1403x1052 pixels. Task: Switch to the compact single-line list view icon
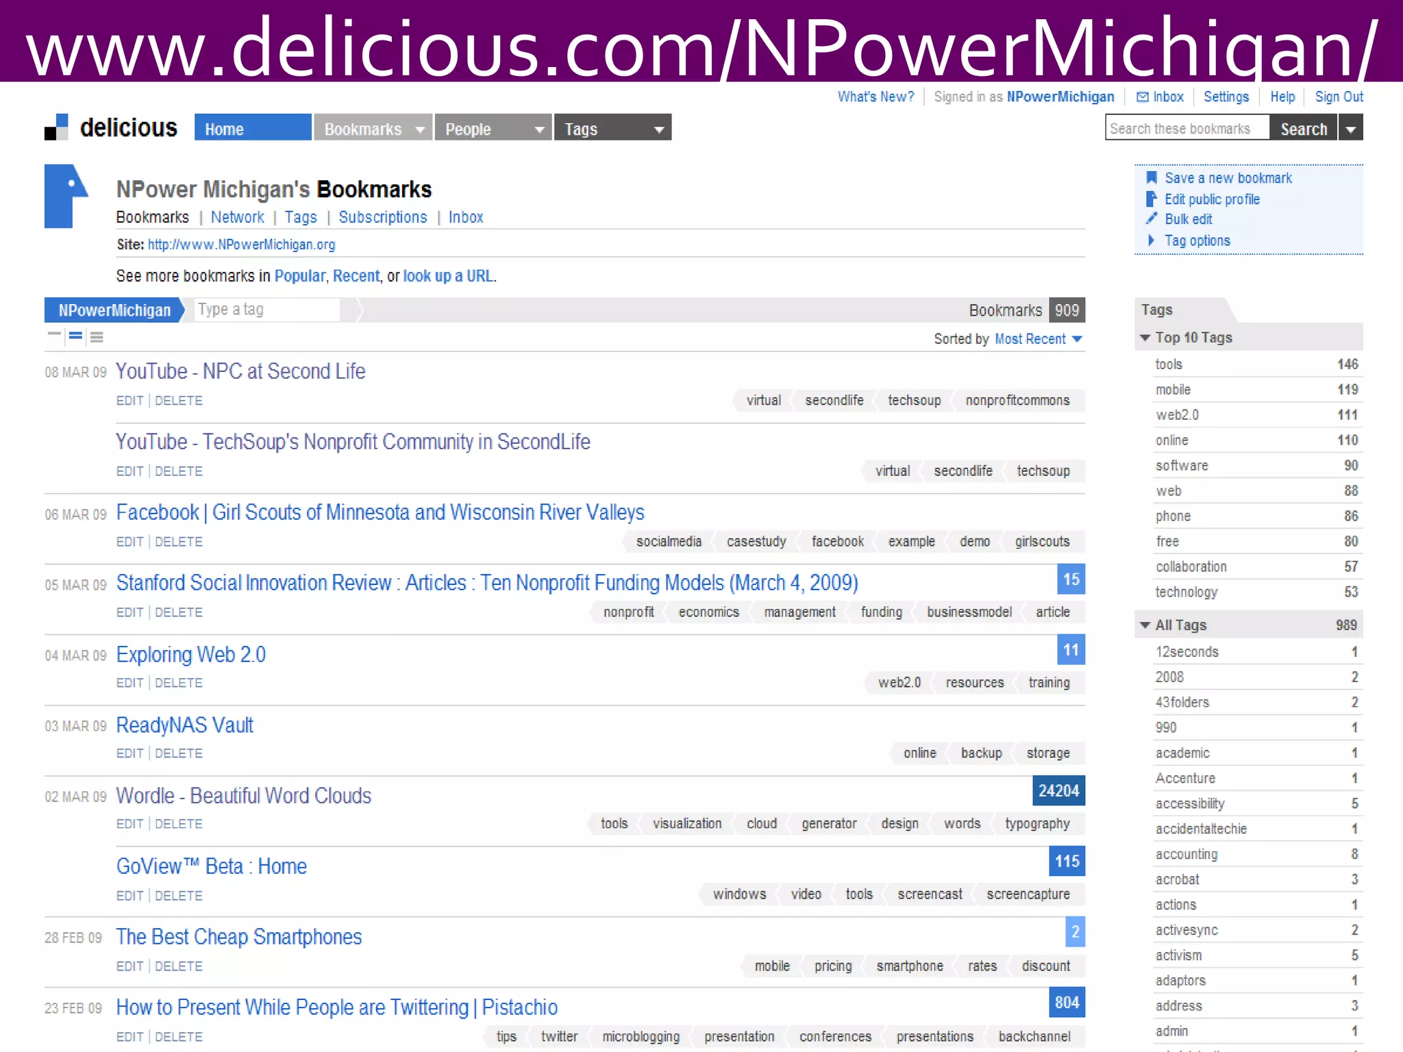[54, 335]
